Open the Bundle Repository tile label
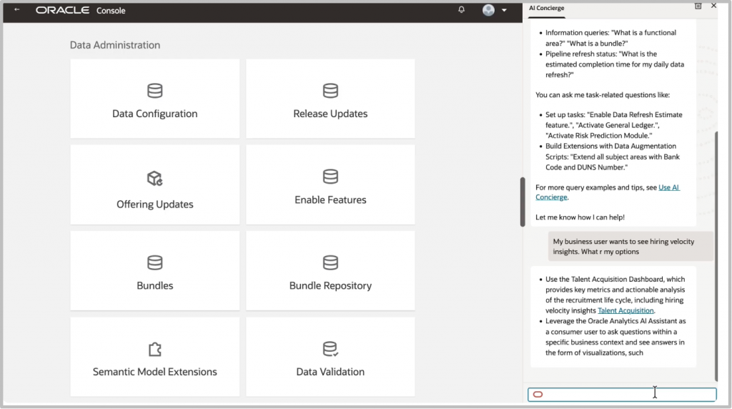Viewport: 732px width, 409px height. (x=330, y=286)
